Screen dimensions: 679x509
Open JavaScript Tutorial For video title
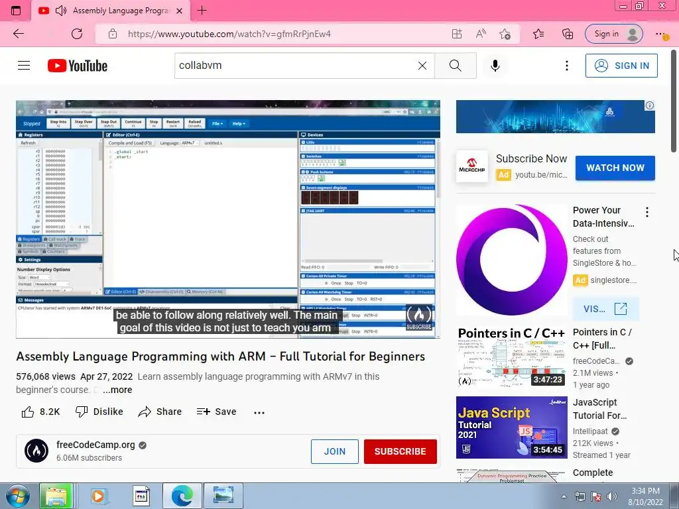pyautogui.click(x=599, y=408)
